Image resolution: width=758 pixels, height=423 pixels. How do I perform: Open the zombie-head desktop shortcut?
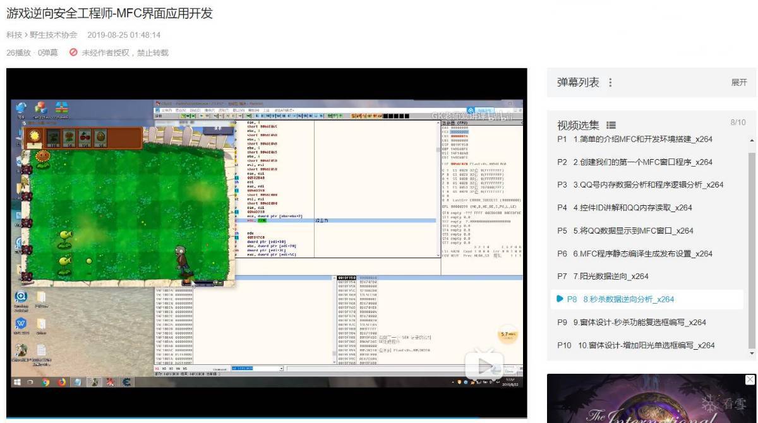coord(21,350)
